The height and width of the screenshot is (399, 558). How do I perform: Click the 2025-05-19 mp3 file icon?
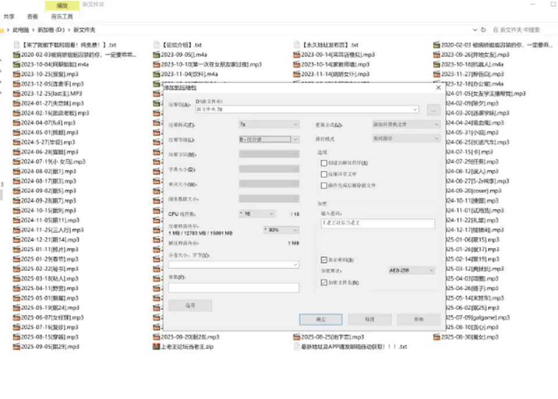click(16, 308)
